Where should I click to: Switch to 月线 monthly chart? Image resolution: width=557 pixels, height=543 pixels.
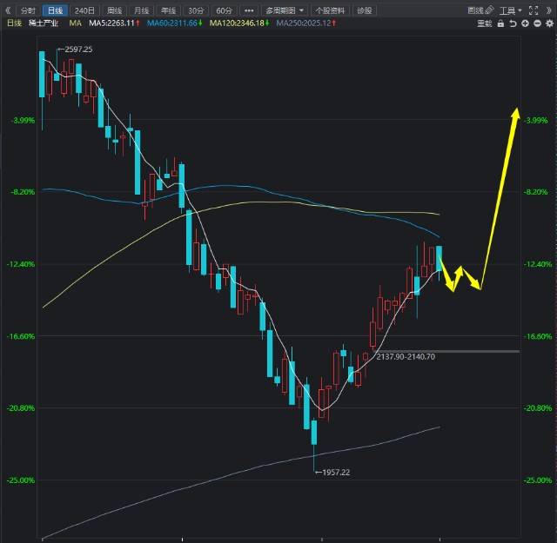(x=141, y=10)
